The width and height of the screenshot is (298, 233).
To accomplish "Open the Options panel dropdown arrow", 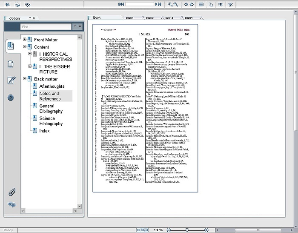I will pos(30,18).
